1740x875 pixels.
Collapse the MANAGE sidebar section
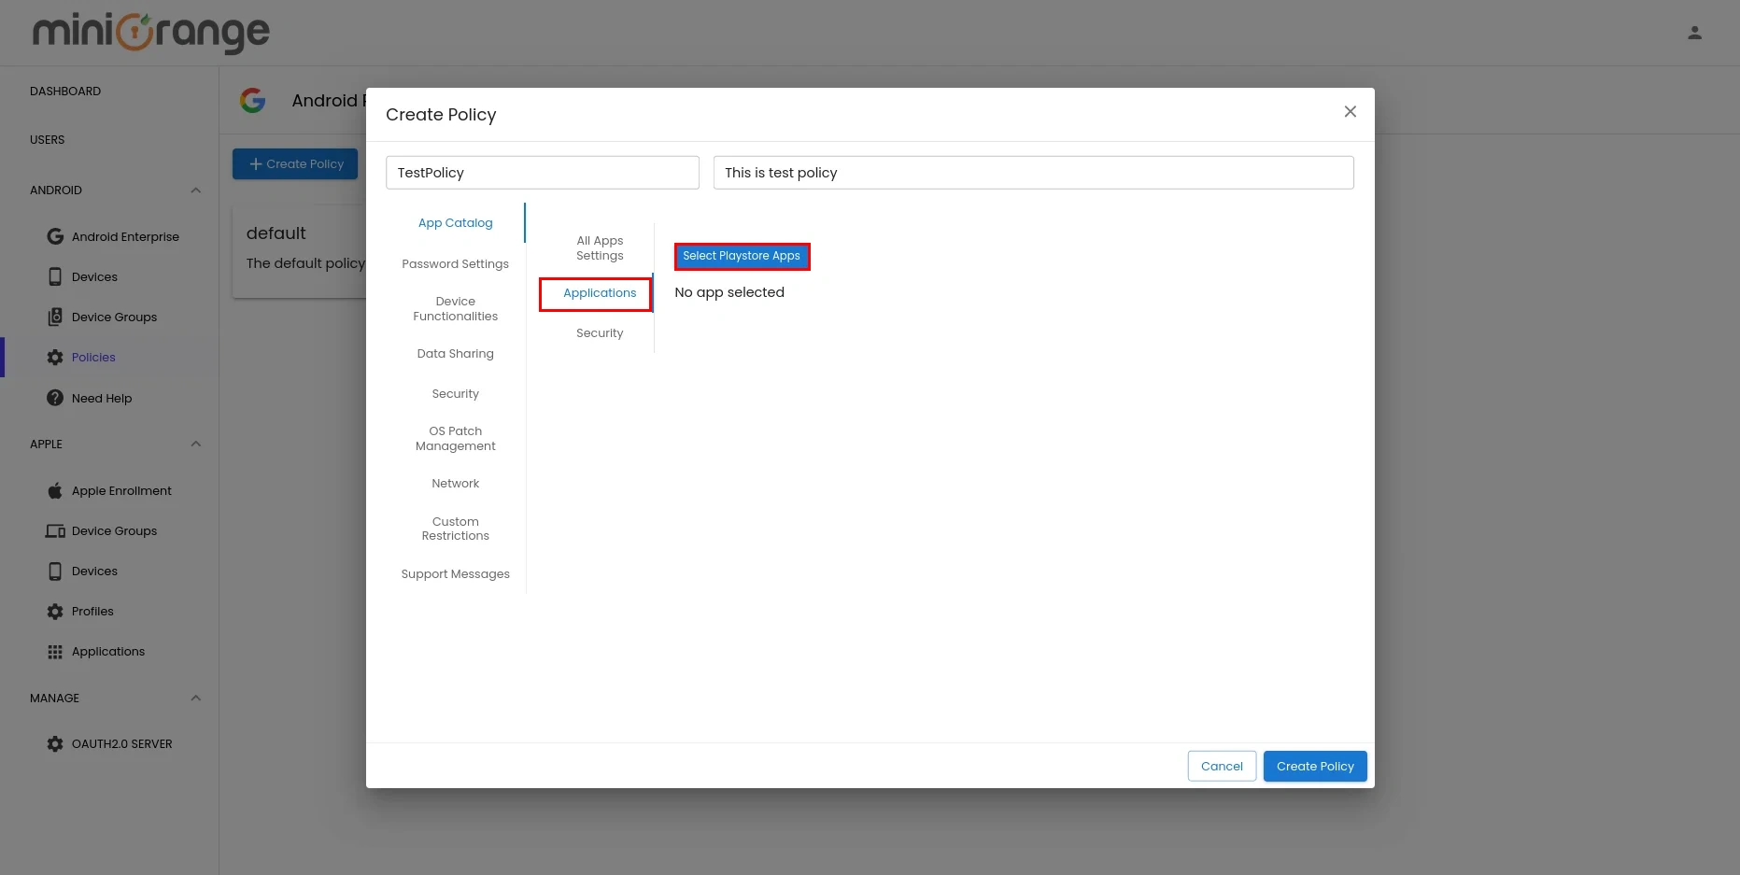(195, 698)
